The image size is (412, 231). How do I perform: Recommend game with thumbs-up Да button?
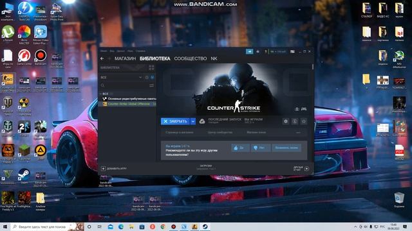tap(240, 148)
